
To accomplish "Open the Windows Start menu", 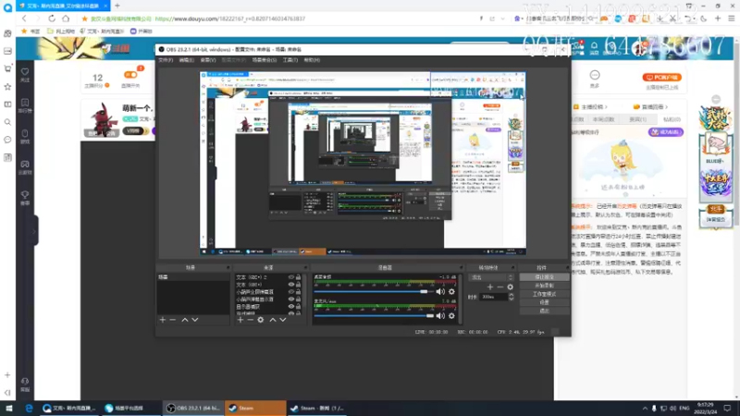I will click(x=9, y=409).
